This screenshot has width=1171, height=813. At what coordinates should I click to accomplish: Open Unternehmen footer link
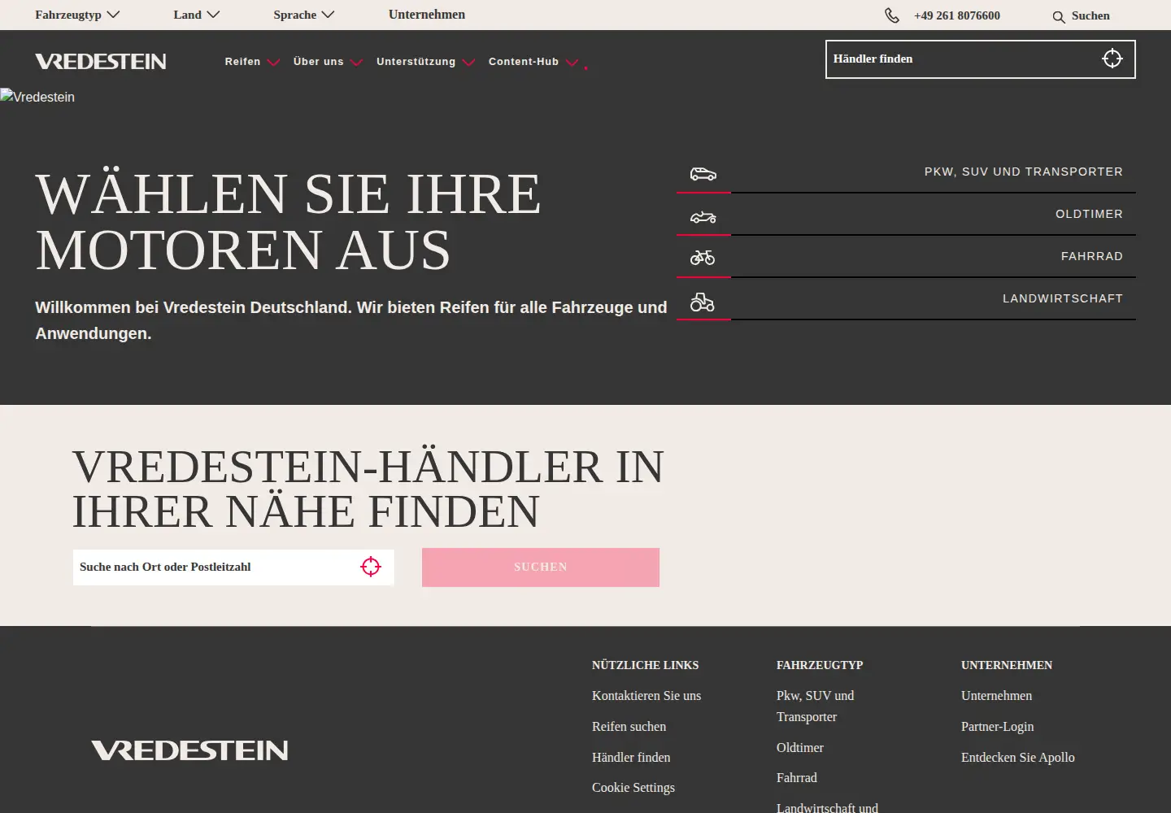(996, 696)
